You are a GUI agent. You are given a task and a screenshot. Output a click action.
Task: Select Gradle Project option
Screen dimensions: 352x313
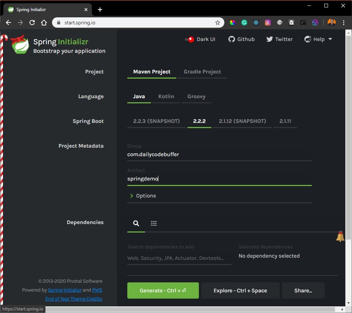click(202, 72)
